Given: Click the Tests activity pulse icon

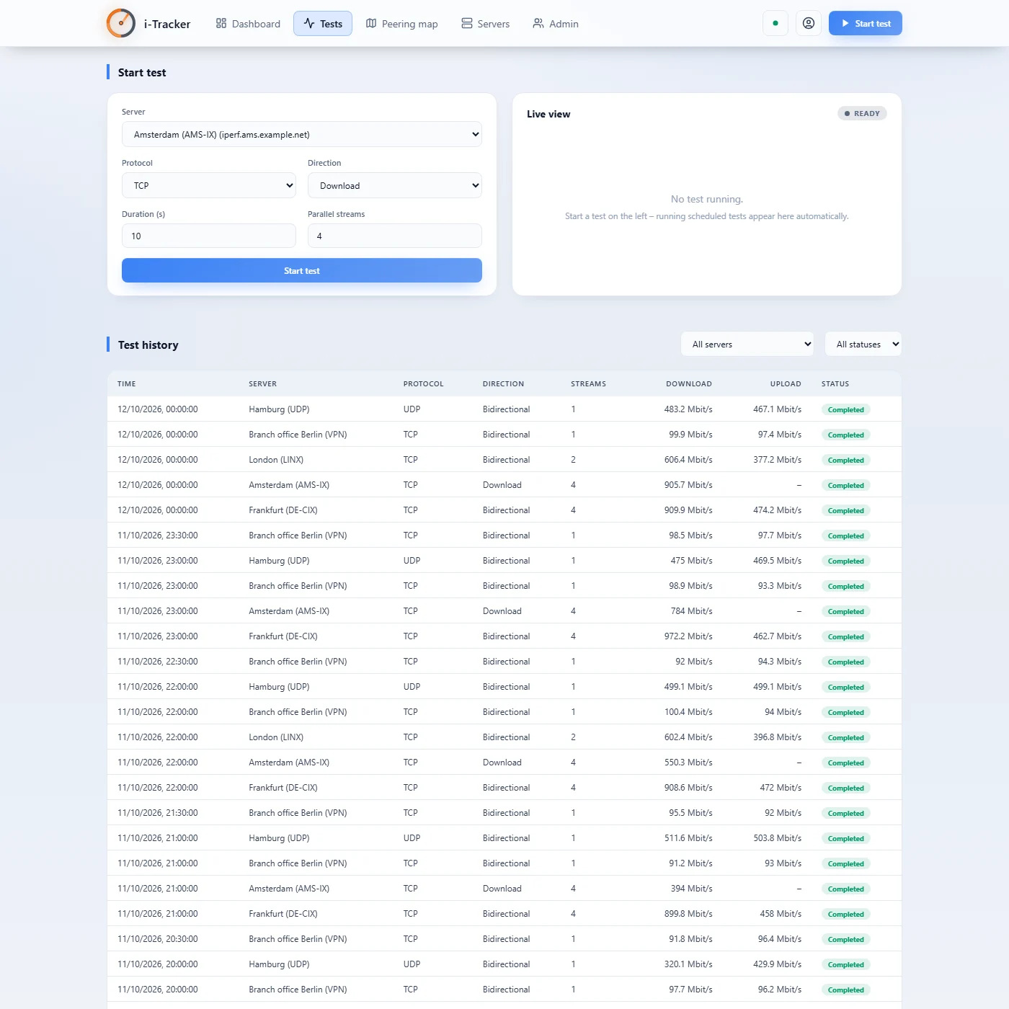Looking at the screenshot, I should click(309, 23).
